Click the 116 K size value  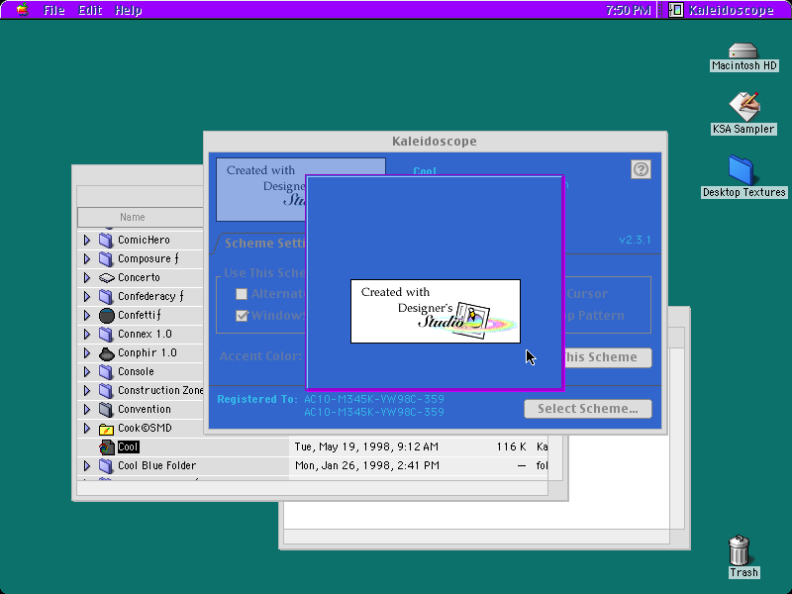(x=511, y=447)
